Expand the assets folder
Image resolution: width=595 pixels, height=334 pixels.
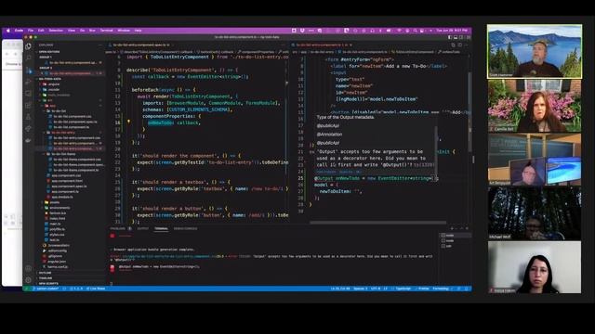[x=54, y=202]
